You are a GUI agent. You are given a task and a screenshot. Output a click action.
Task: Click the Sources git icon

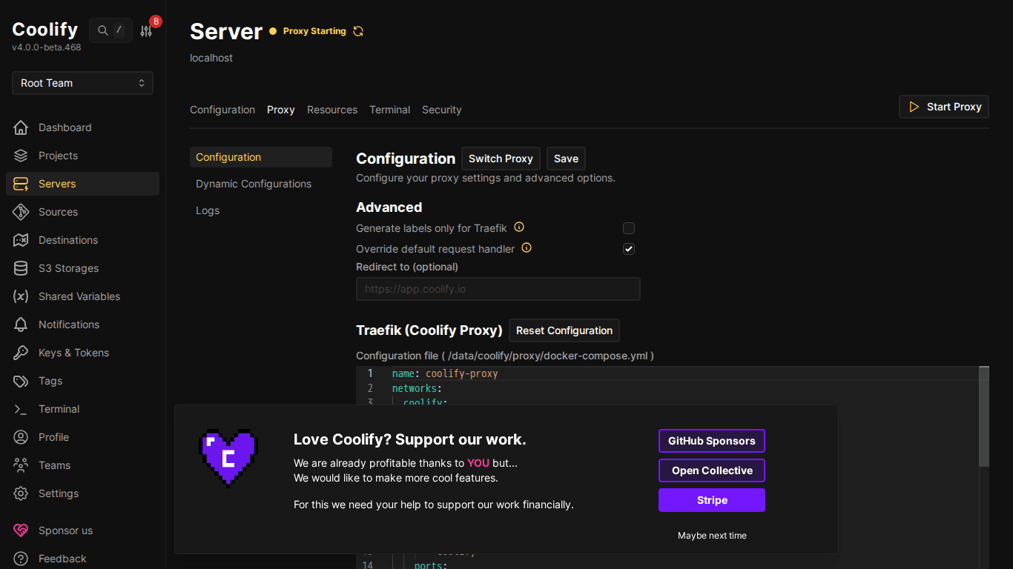(x=21, y=212)
